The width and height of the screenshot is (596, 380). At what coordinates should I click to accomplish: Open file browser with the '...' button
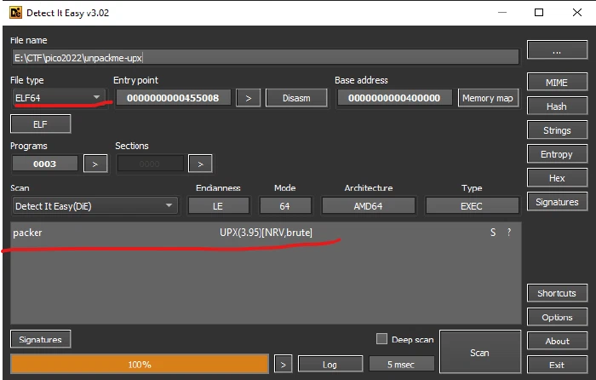coord(557,49)
